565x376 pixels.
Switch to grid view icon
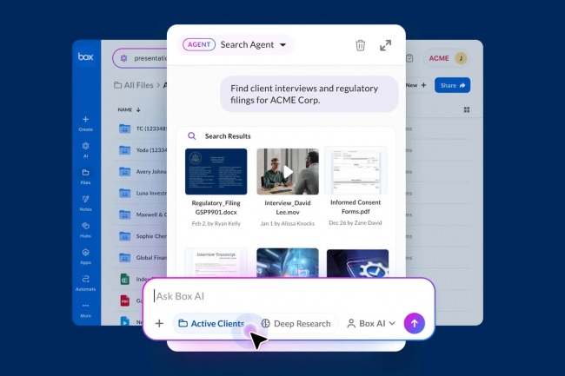pyautogui.click(x=467, y=109)
